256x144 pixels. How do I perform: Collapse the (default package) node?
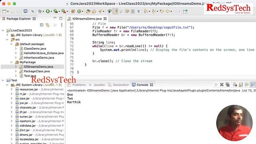[x=12, y=44]
